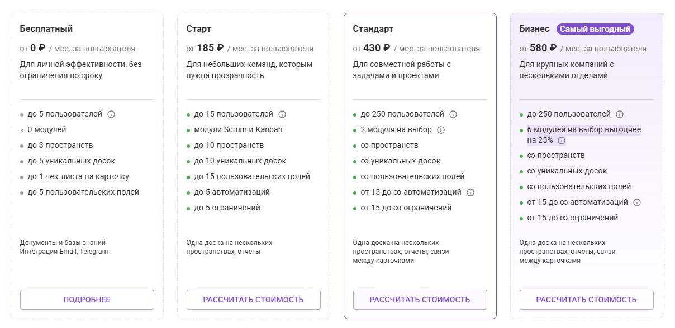This screenshot has width=675, height=328.
Task: Click highlighted '6 модулей на выбор' text
Action: tap(583, 130)
